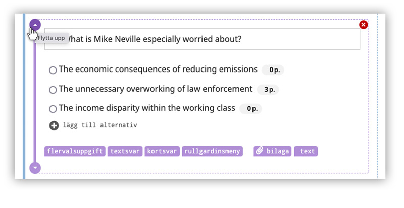Add a textsvar question type

[x=125, y=151]
